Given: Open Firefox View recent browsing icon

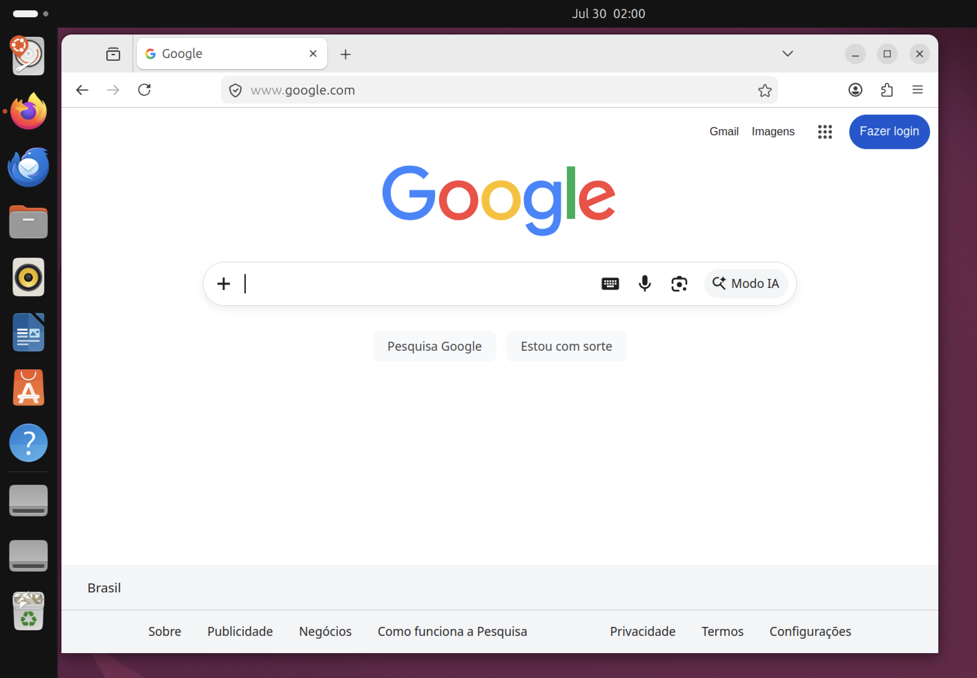Looking at the screenshot, I should point(113,54).
